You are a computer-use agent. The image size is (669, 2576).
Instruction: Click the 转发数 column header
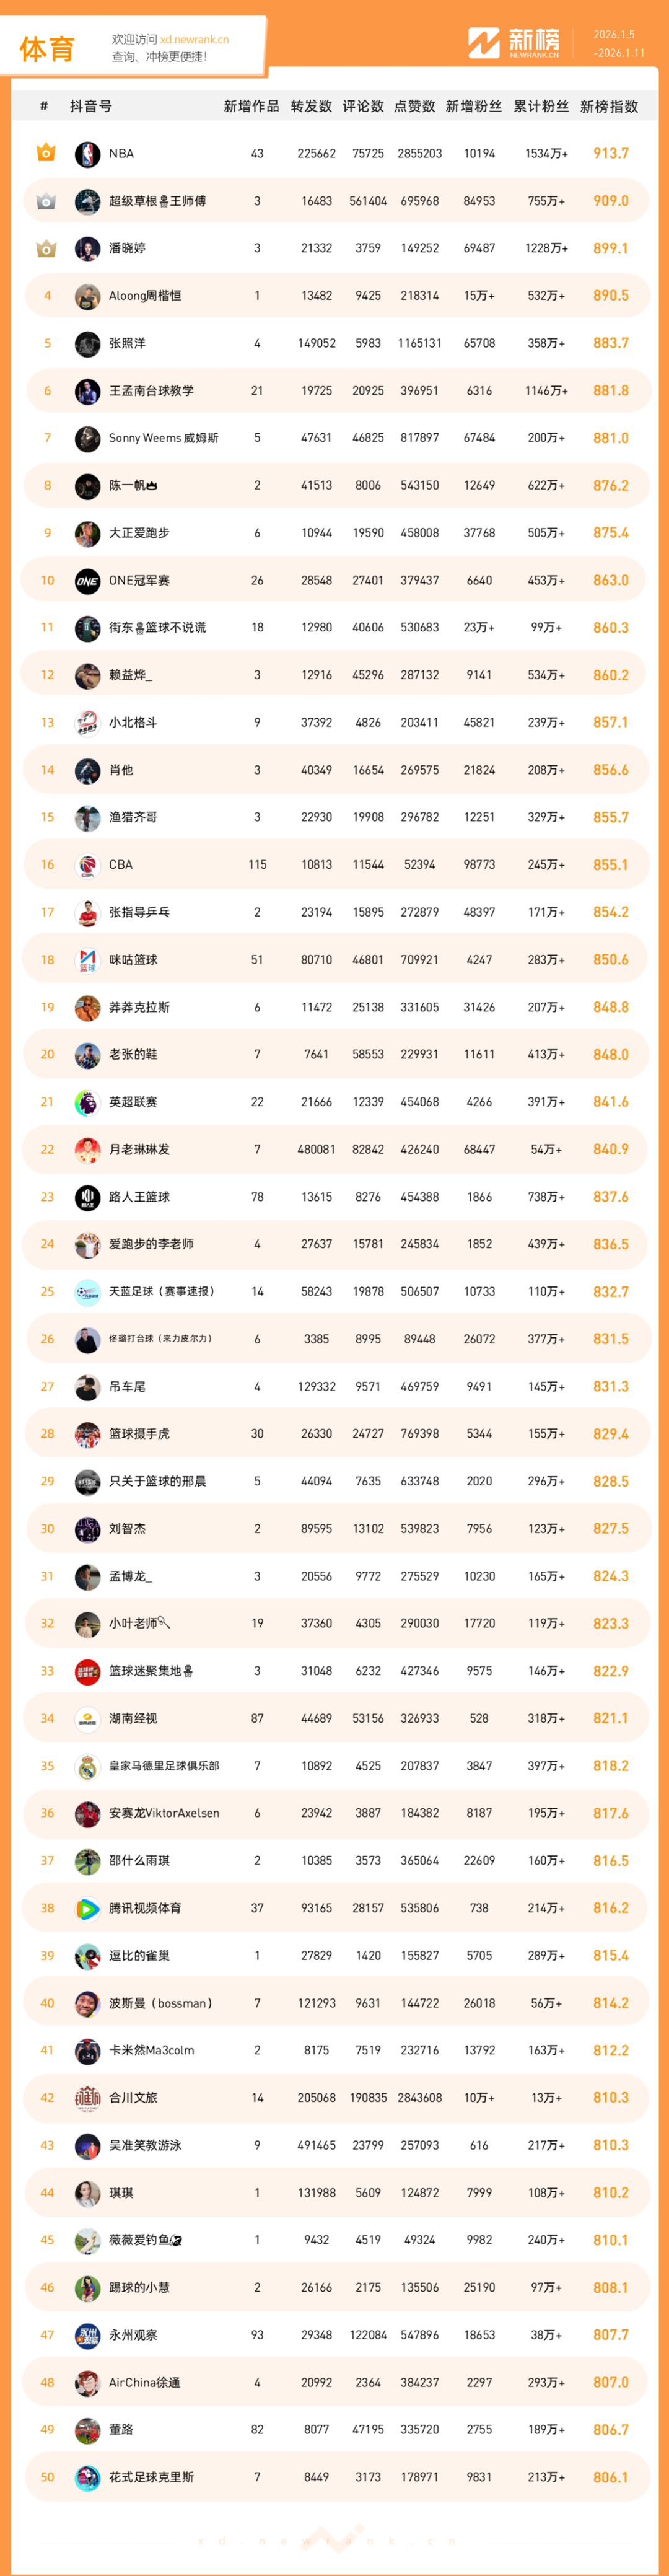(311, 106)
